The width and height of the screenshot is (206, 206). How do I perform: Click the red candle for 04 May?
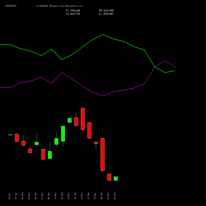click(23, 143)
